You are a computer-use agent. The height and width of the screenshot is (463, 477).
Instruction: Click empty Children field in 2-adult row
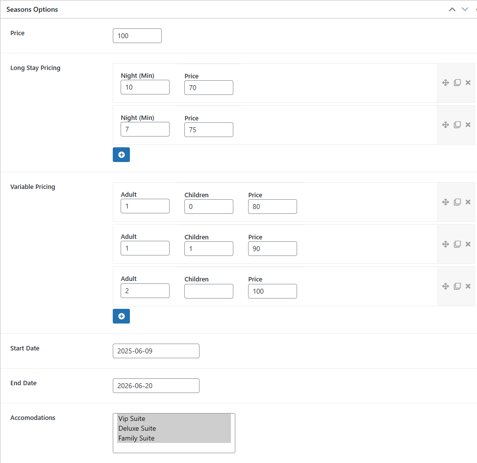point(209,291)
